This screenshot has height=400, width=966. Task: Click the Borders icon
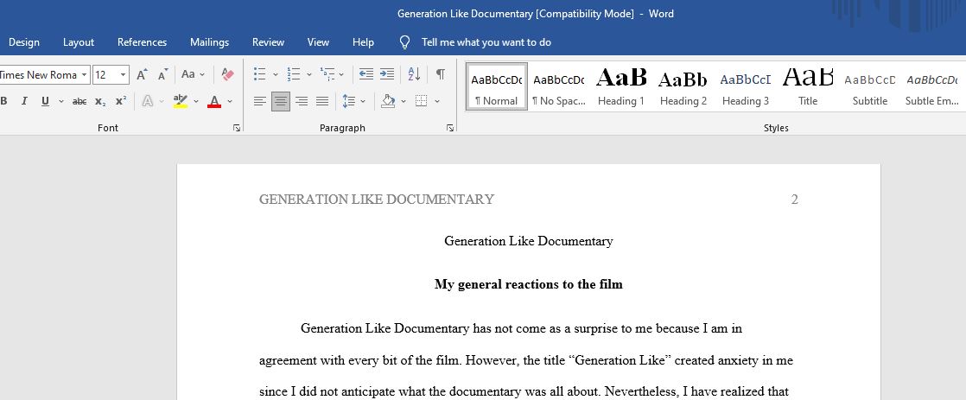[422, 101]
